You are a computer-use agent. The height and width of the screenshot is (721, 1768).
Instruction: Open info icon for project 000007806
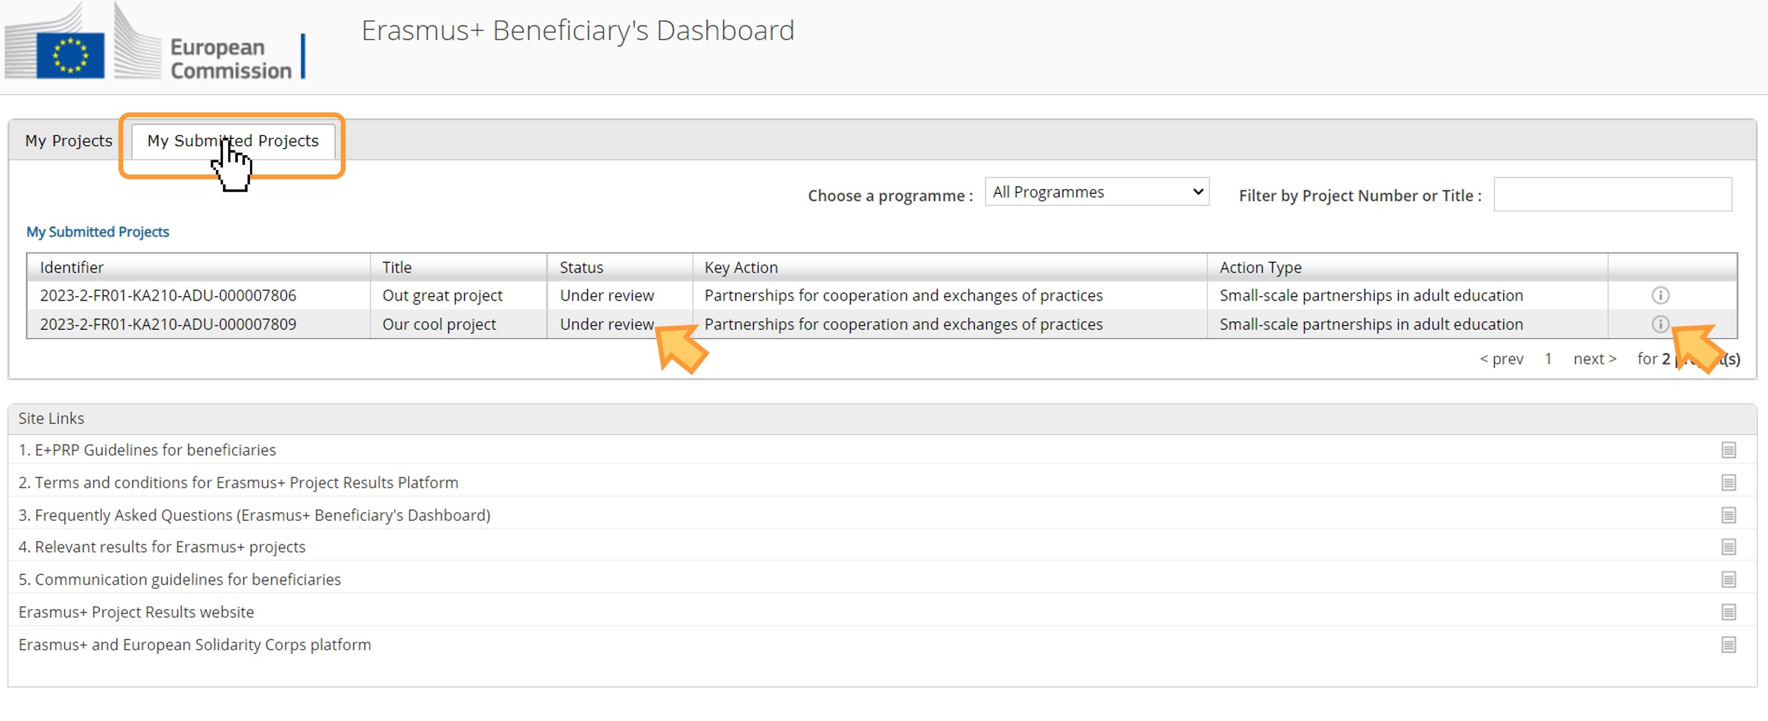pos(1660,295)
